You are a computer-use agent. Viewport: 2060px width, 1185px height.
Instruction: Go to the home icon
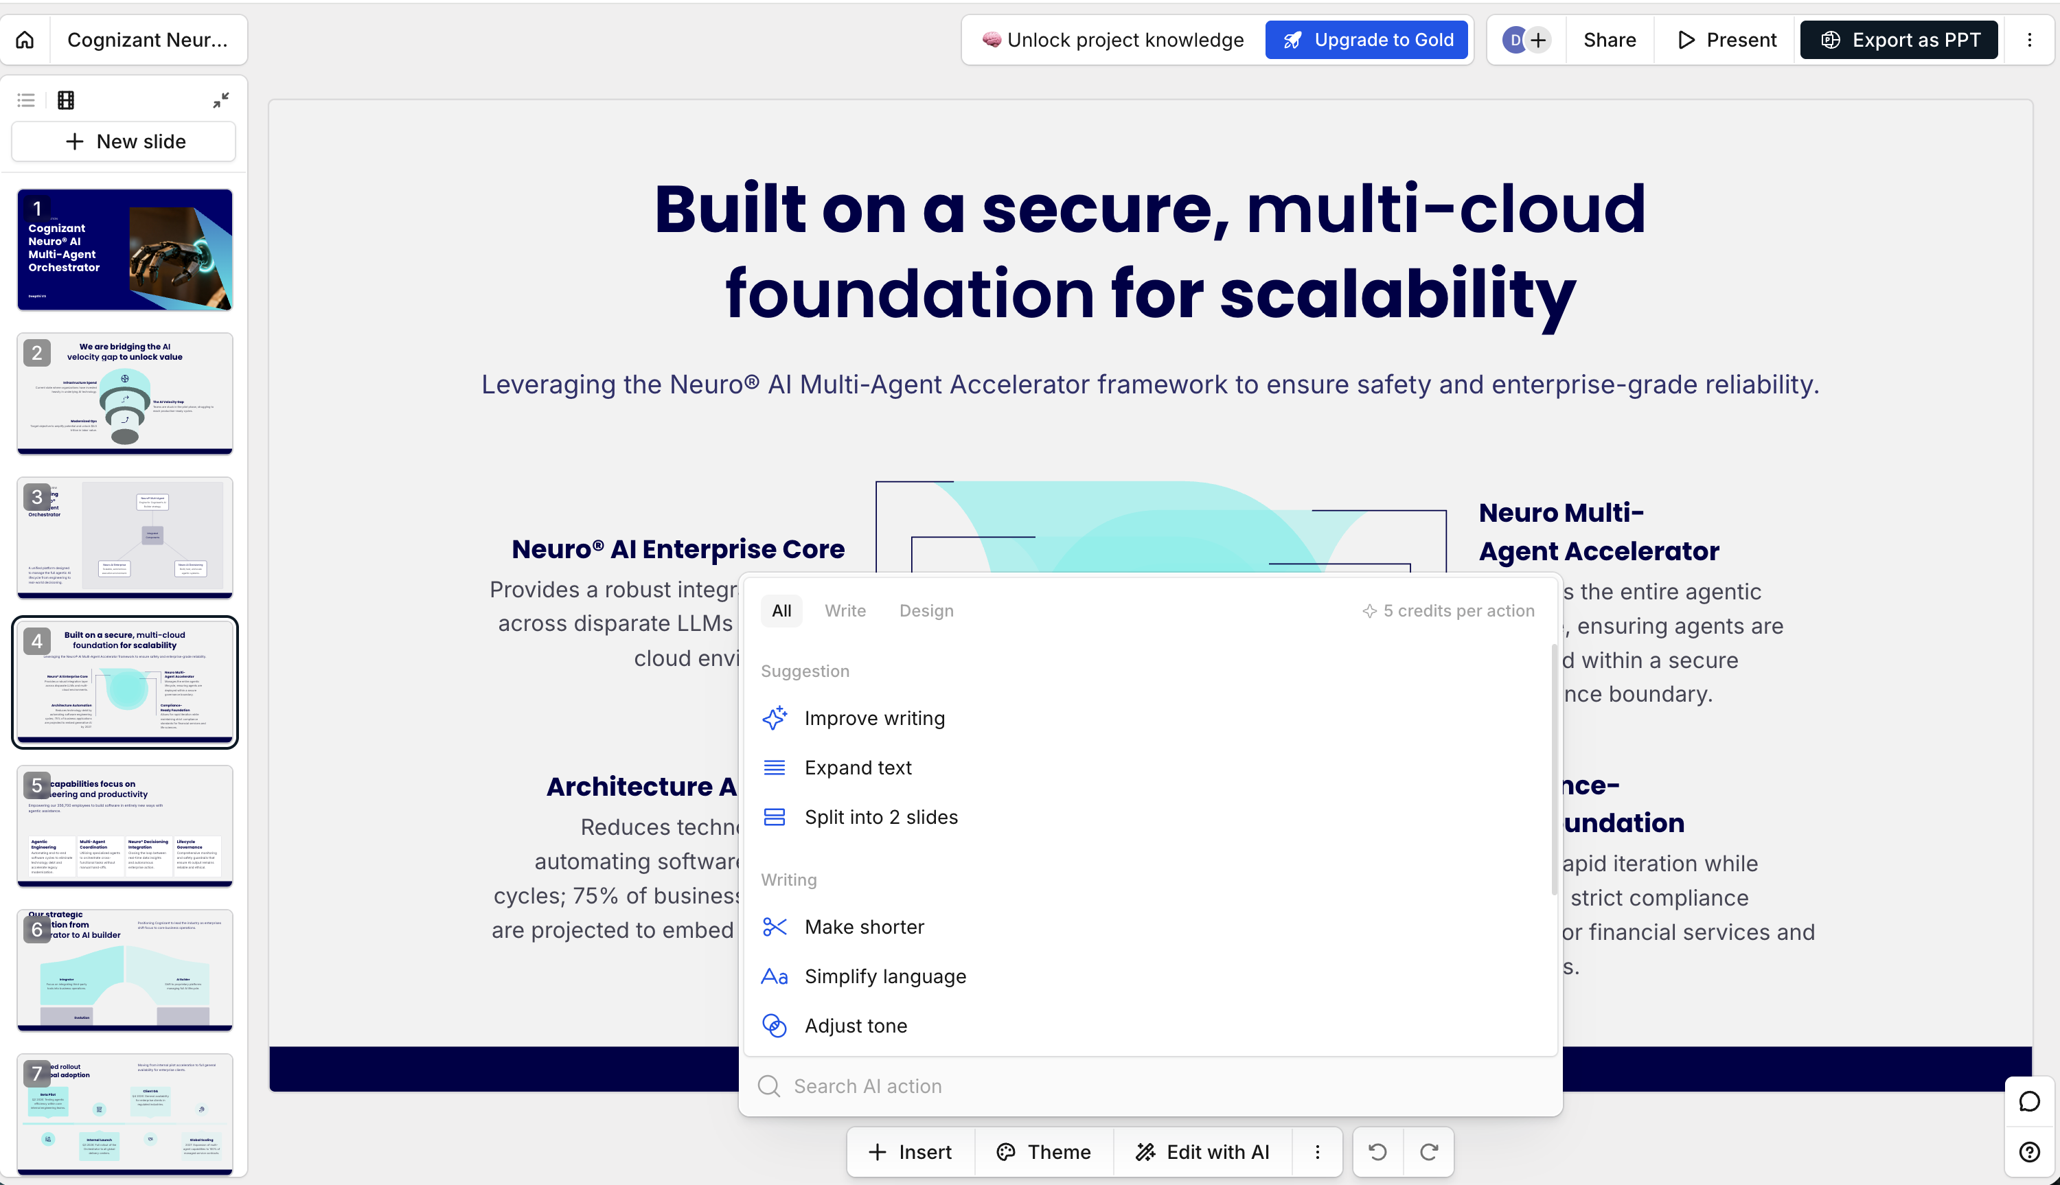(x=25, y=40)
